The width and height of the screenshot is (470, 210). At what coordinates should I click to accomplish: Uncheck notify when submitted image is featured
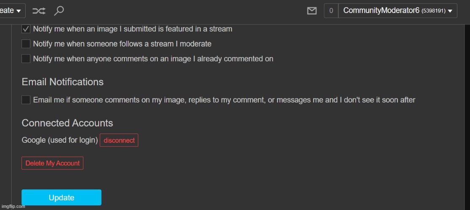tap(26, 29)
